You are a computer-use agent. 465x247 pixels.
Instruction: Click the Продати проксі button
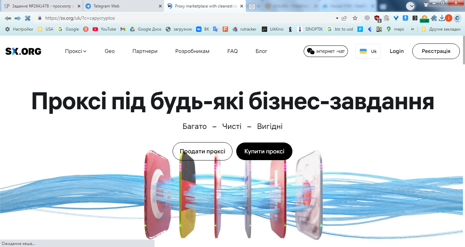click(203, 151)
